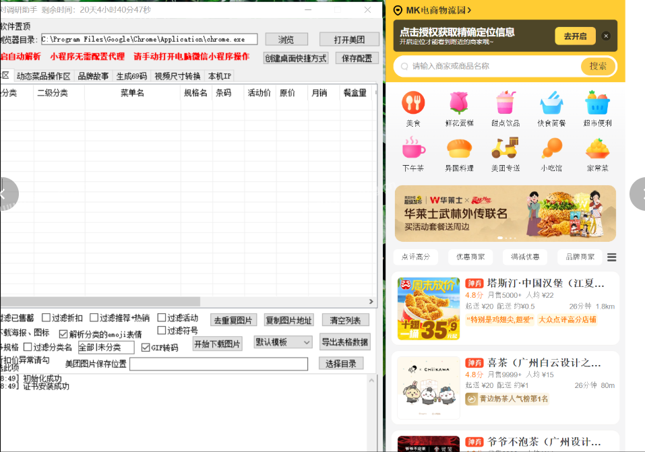645x452 pixels.
Task: Expand the 默认模板 template dropdown
Action: 283,342
